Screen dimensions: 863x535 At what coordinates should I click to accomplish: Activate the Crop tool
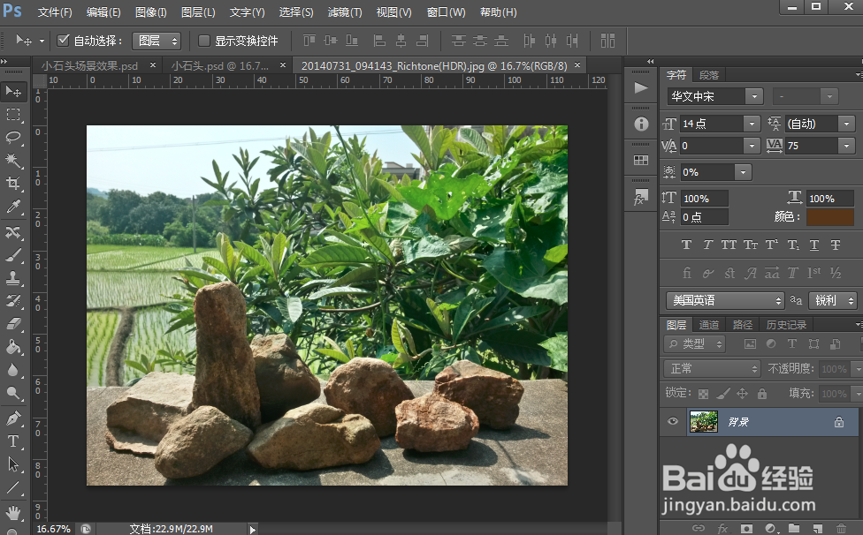[x=13, y=183]
